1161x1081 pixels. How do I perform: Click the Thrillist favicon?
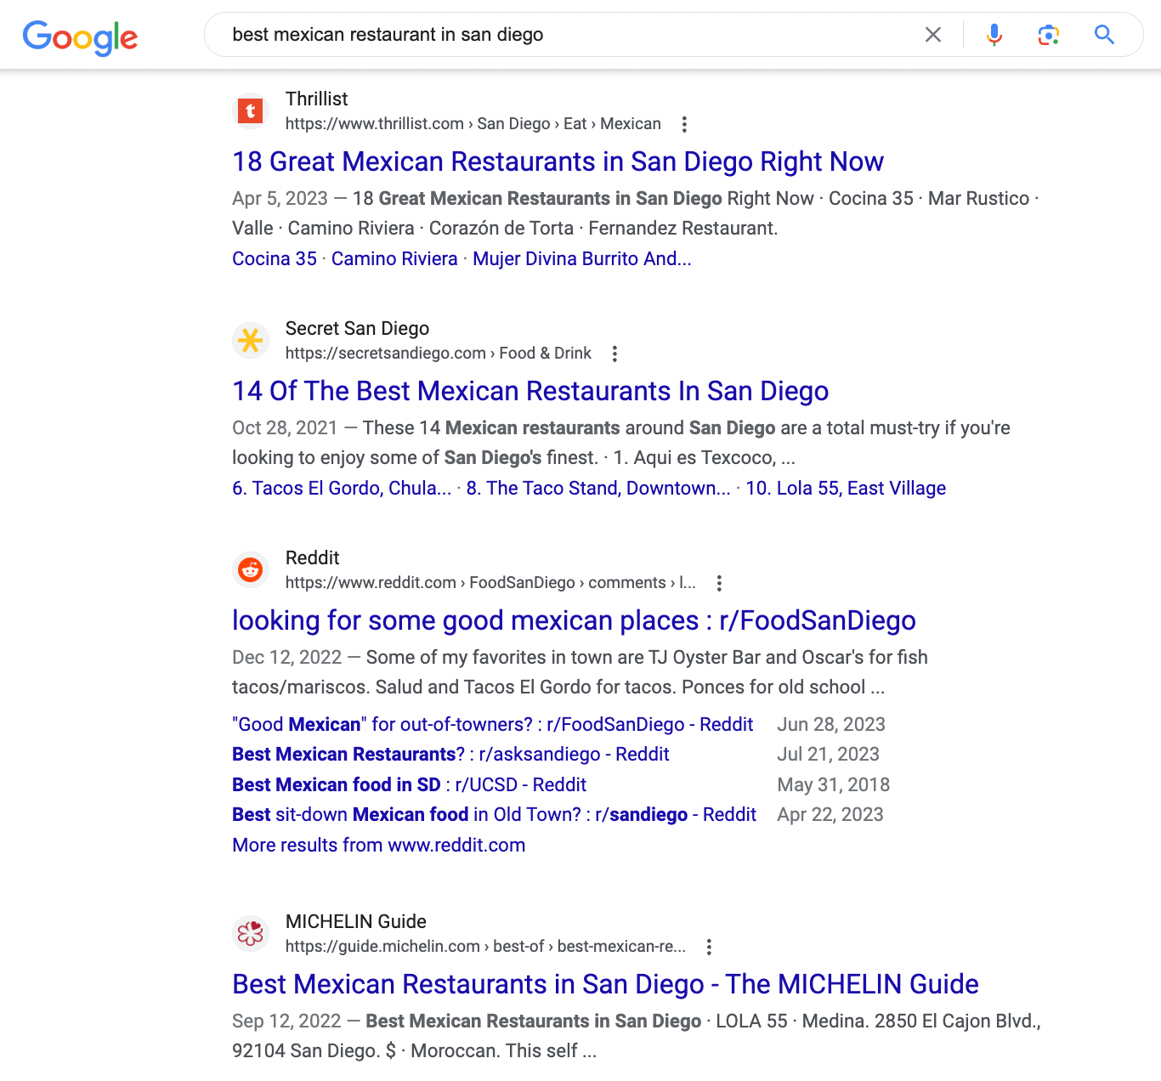251,110
